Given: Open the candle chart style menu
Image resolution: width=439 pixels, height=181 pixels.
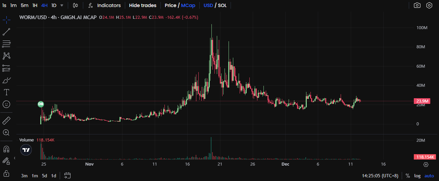Looking at the screenshot, I should [76, 5].
